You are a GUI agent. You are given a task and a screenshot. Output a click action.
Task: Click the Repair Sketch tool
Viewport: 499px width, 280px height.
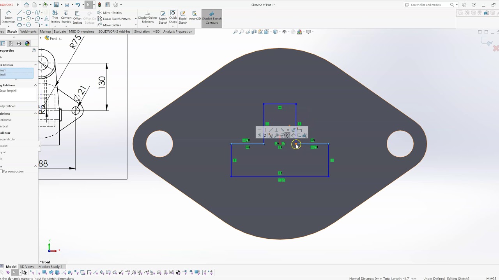click(163, 18)
